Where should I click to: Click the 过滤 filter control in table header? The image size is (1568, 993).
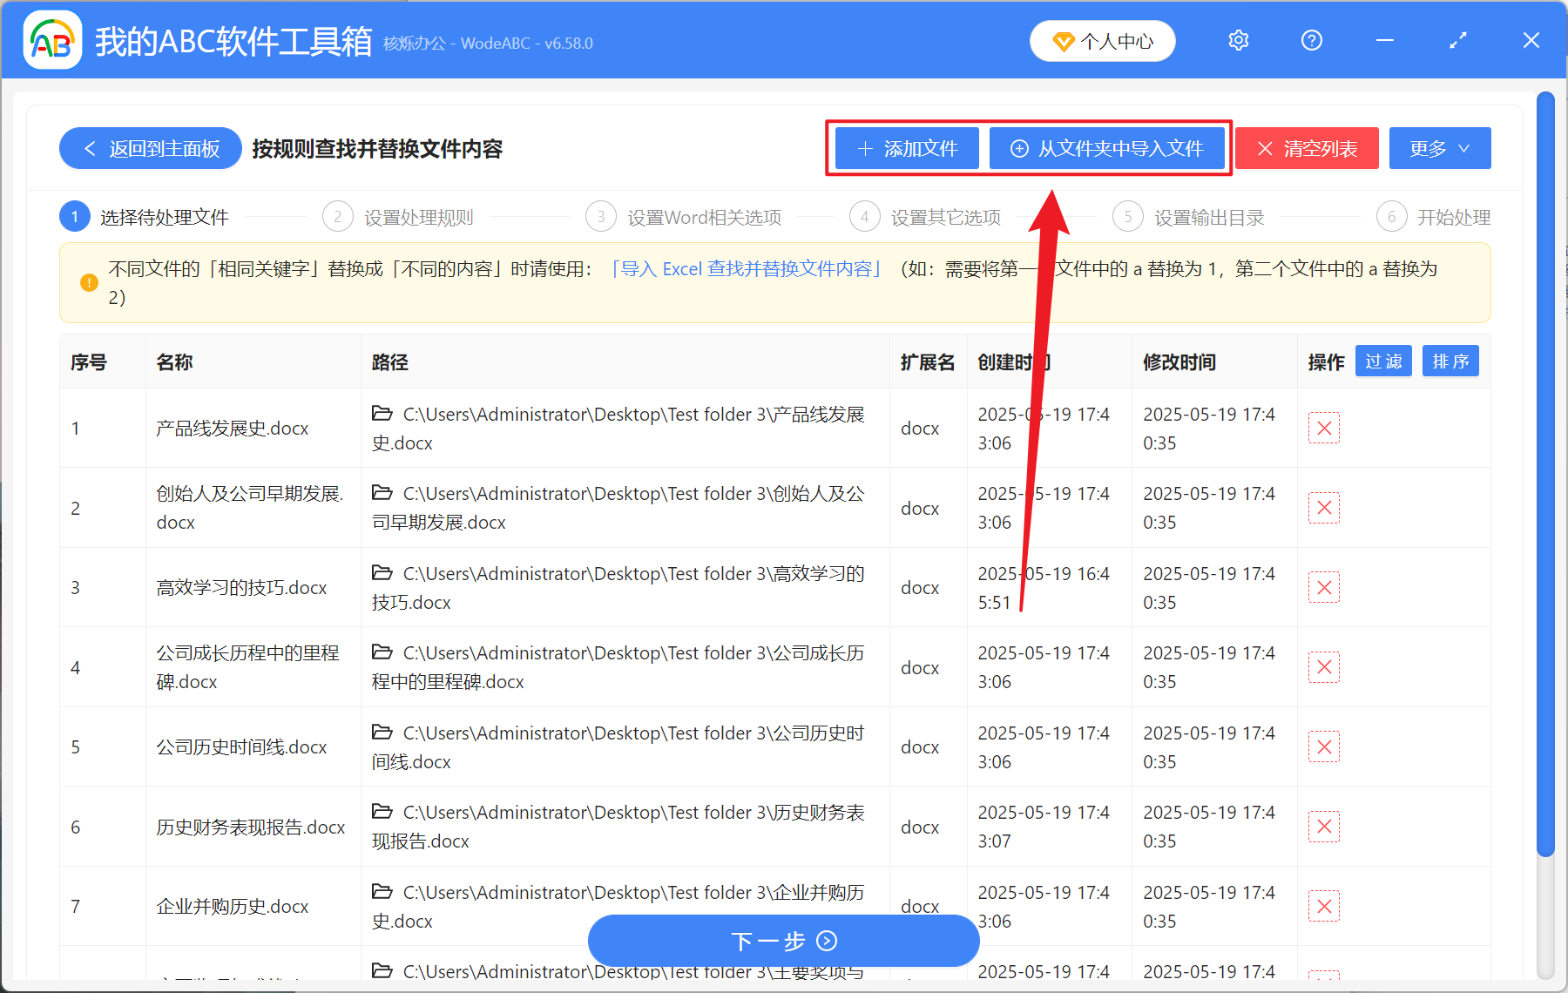pyautogui.click(x=1382, y=361)
